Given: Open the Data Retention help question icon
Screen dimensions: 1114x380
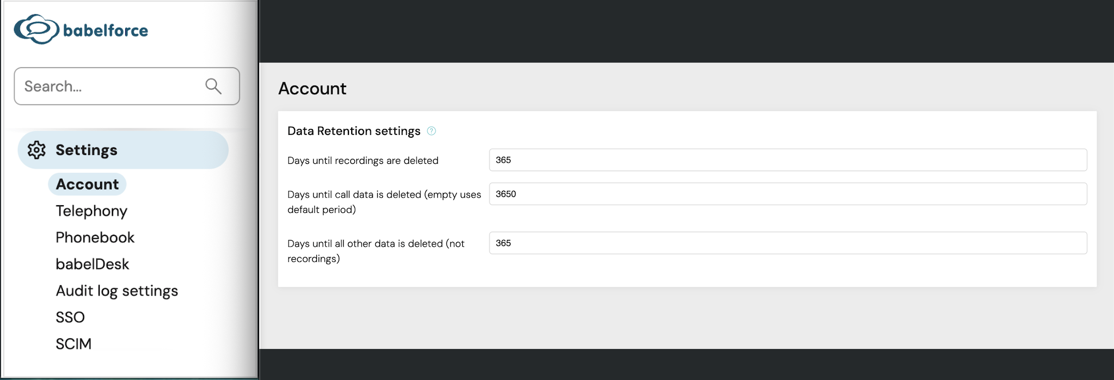Looking at the screenshot, I should coord(431,131).
